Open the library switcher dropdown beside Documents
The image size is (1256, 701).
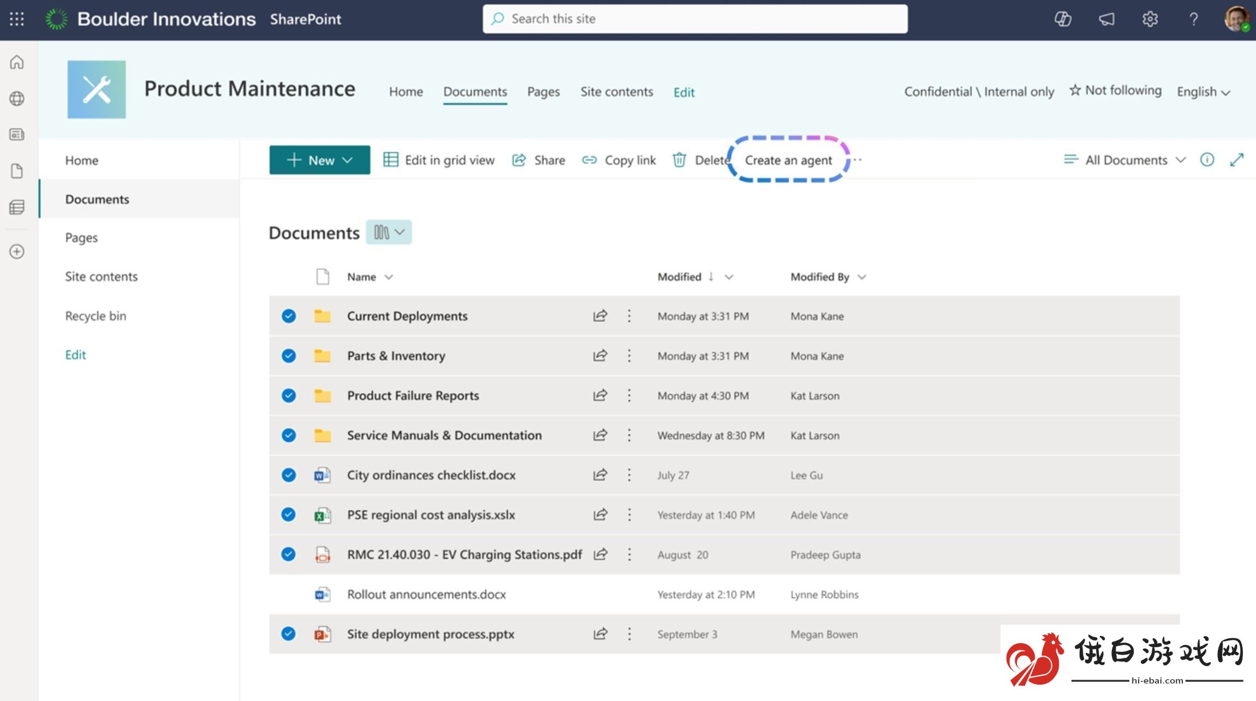coord(389,232)
